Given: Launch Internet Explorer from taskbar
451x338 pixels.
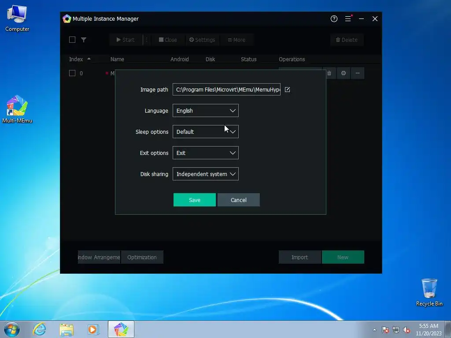Looking at the screenshot, I should [x=39, y=329].
